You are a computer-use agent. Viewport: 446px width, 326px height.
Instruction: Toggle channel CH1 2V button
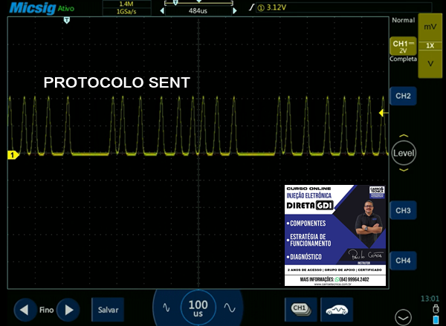403,50
